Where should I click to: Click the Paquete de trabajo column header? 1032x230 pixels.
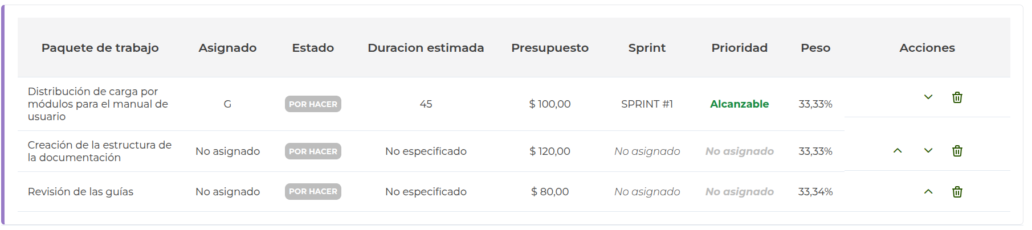pos(100,48)
